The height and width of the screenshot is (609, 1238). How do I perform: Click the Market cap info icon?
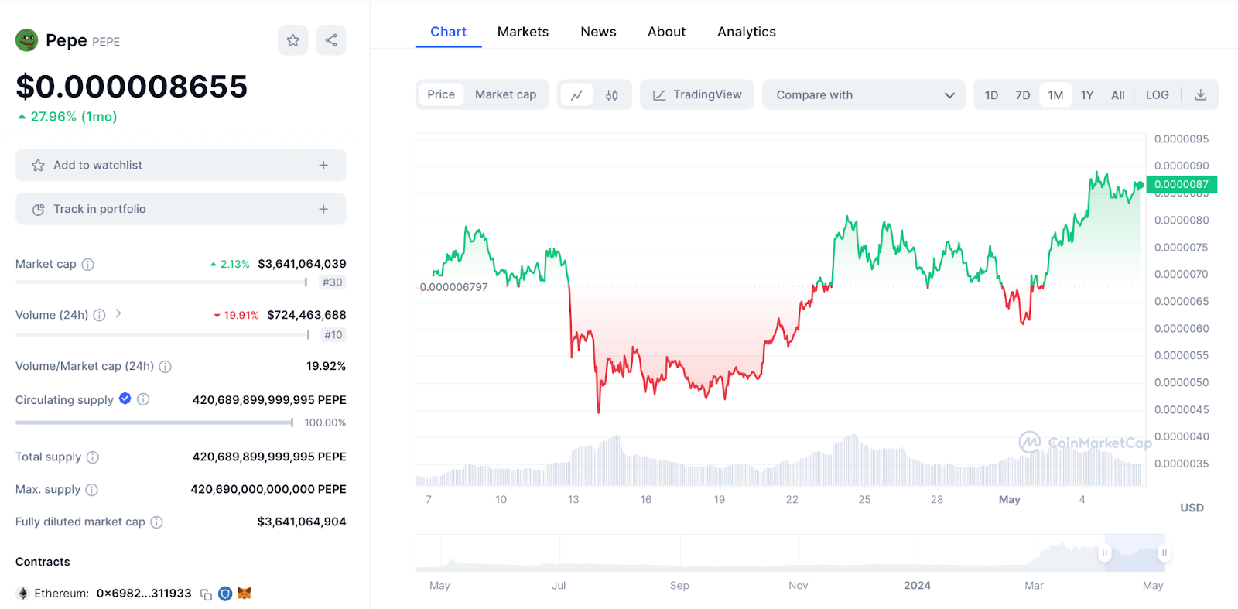[88, 265]
